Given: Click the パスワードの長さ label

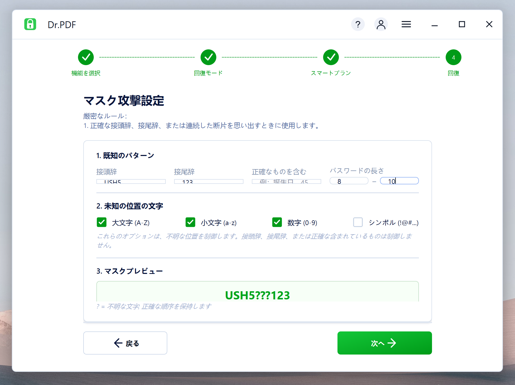Looking at the screenshot, I should pyautogui.click(x=357, y=171).
